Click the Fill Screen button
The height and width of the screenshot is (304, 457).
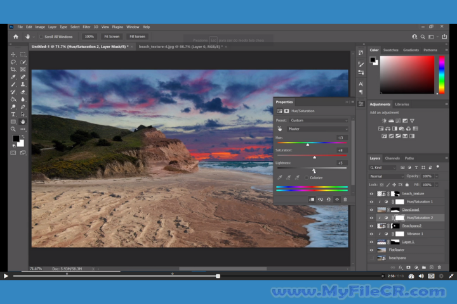[x=137, y=37]
